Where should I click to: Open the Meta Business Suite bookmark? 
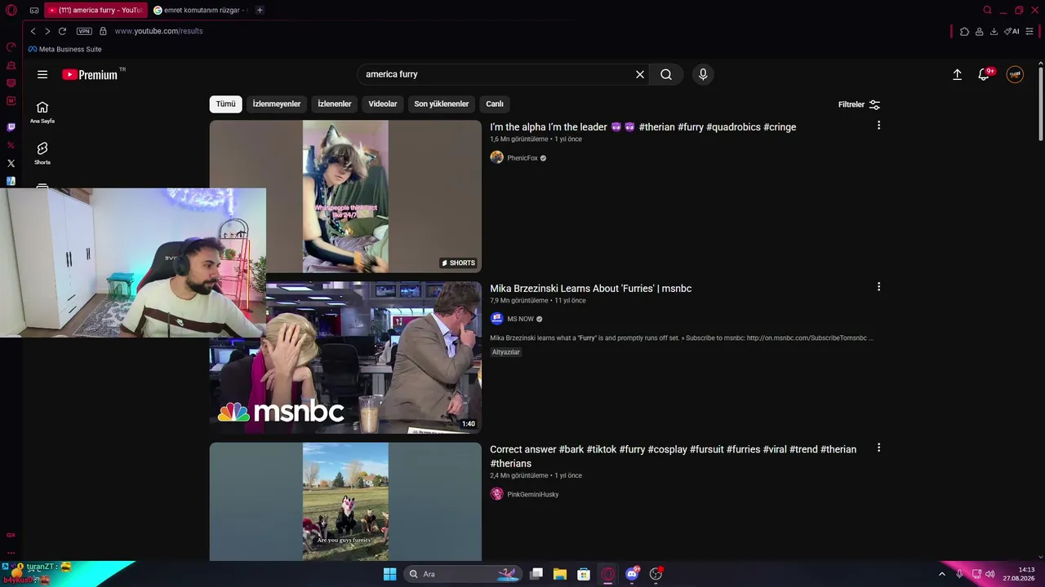point(65,50)
